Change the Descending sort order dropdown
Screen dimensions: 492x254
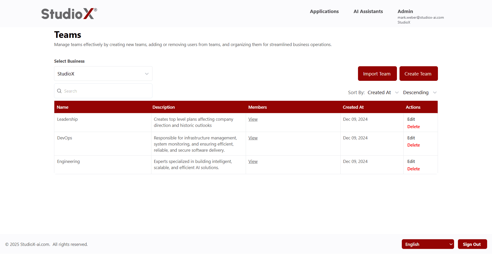click(x=419, y=93)
